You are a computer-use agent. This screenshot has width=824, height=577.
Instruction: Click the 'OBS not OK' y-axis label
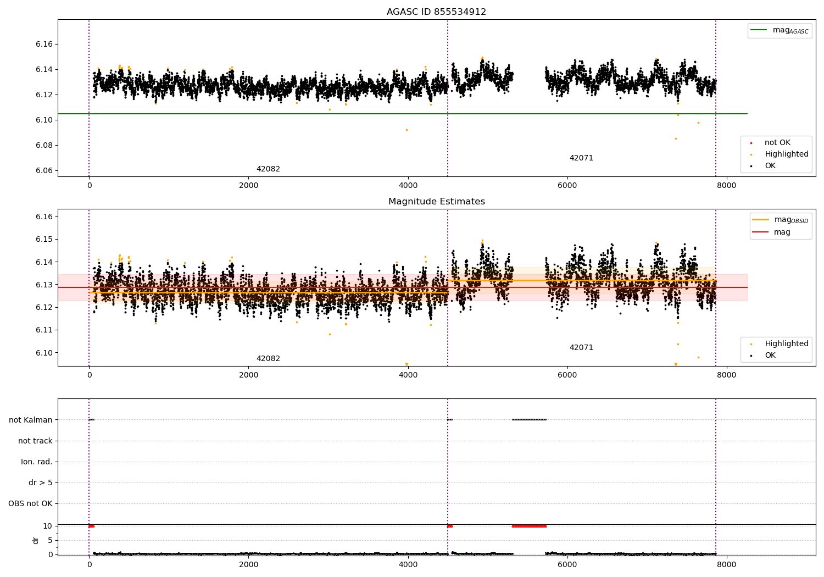click(30, 503)
